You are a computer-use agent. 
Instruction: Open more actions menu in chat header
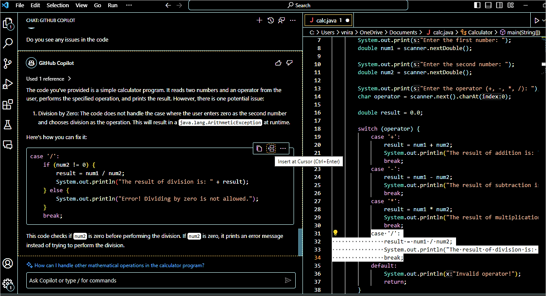(293, 20)
